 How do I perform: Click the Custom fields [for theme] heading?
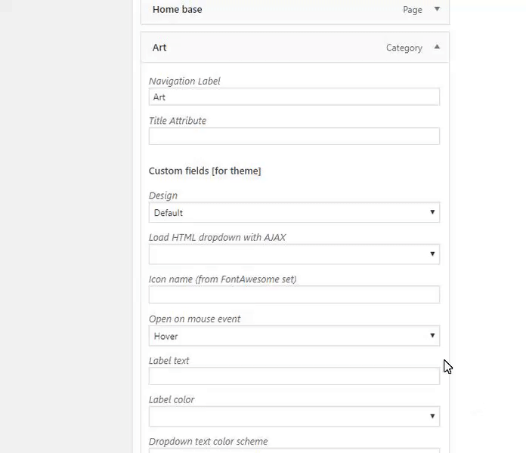205,171
